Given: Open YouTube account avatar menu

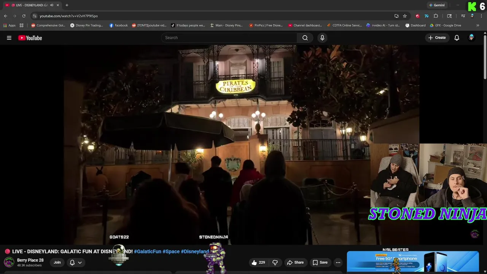Looking at the screenshot, I should pos(471,37).
